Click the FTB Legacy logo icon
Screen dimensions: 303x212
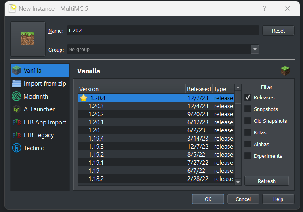[x=17, y=135]
